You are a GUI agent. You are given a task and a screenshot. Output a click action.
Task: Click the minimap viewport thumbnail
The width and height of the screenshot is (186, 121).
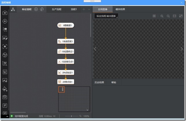pyautogui.click(x=62, y=90)
